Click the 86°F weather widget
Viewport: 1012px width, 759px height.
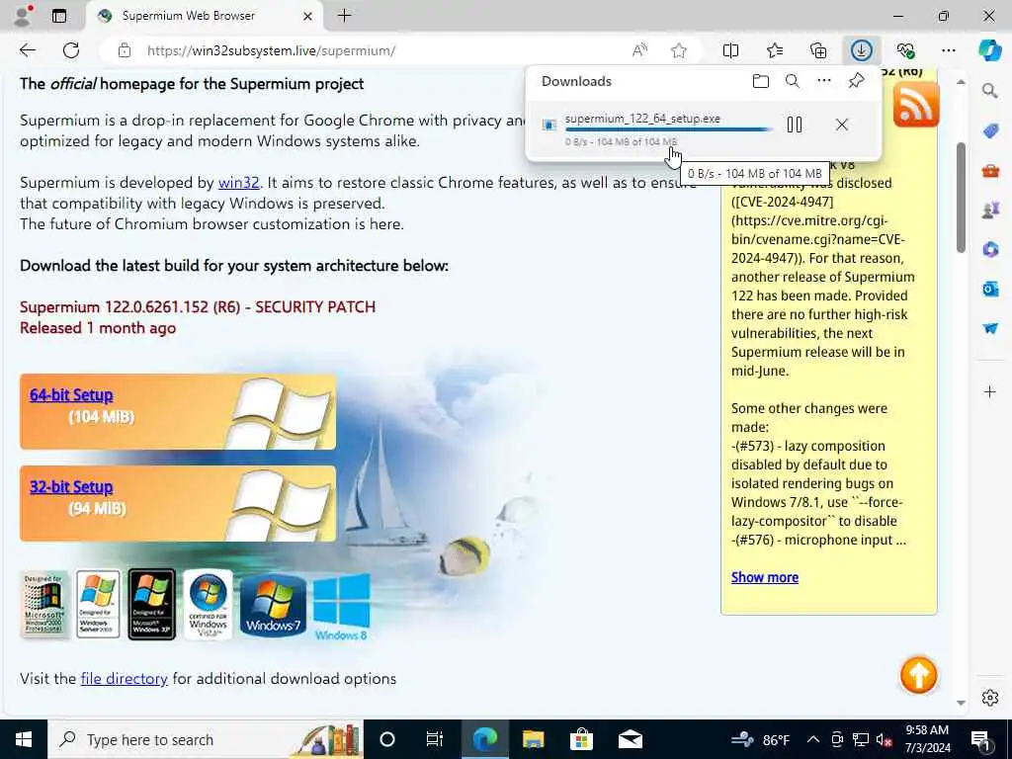click(x=760, y=739)
